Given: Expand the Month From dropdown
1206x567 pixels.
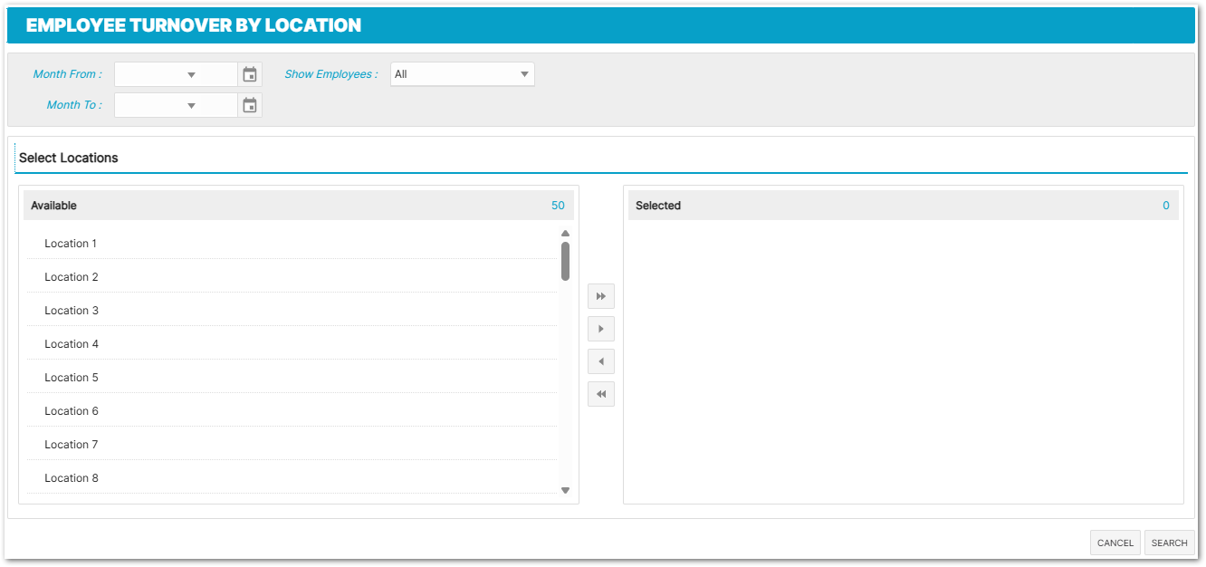Looking at the screenshot, I should click(191, 75).
